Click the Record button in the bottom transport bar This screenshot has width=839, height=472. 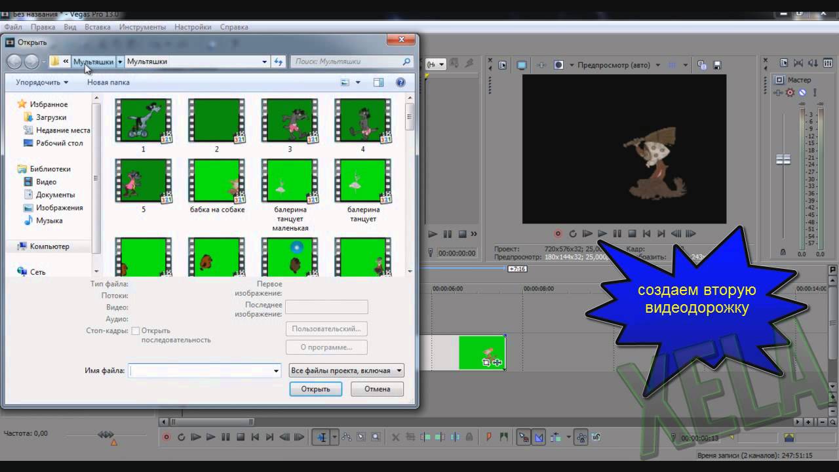(166, 437)
